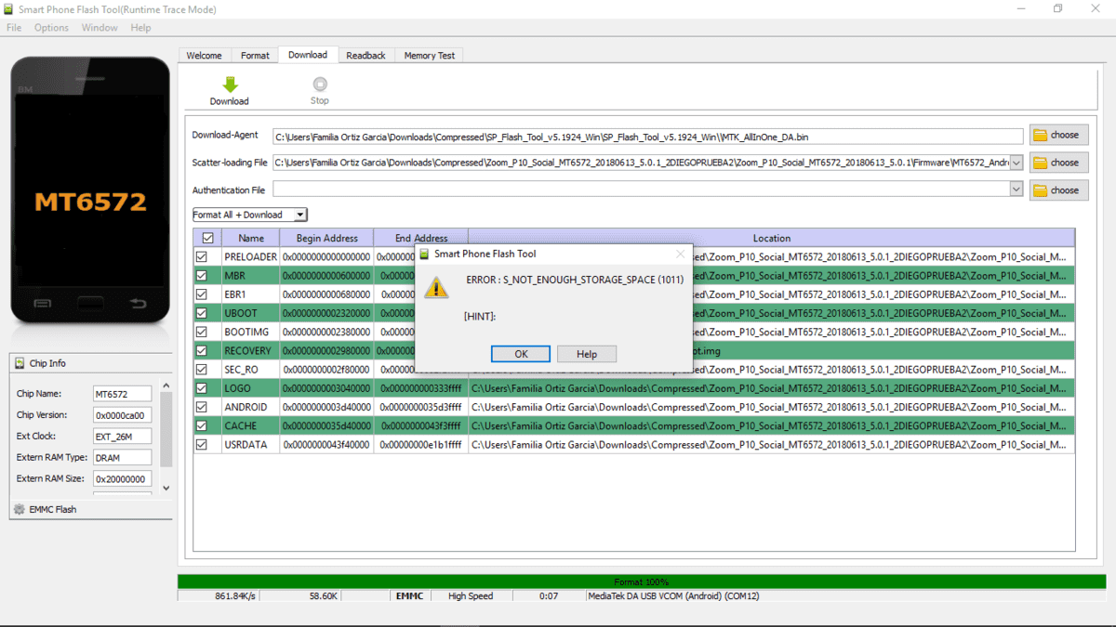Screen dimensions: 1116x627
Task: Choose the Download-Agent file
Action: pos(1058,135)
